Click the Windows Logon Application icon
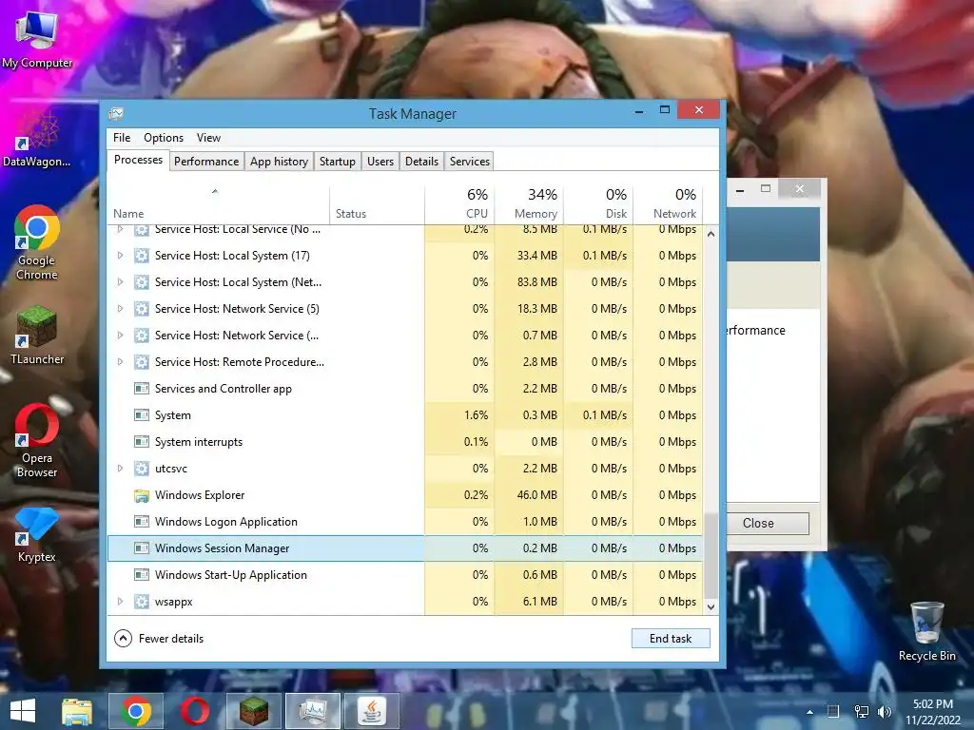The image size is (974, 730). [142, 522]
